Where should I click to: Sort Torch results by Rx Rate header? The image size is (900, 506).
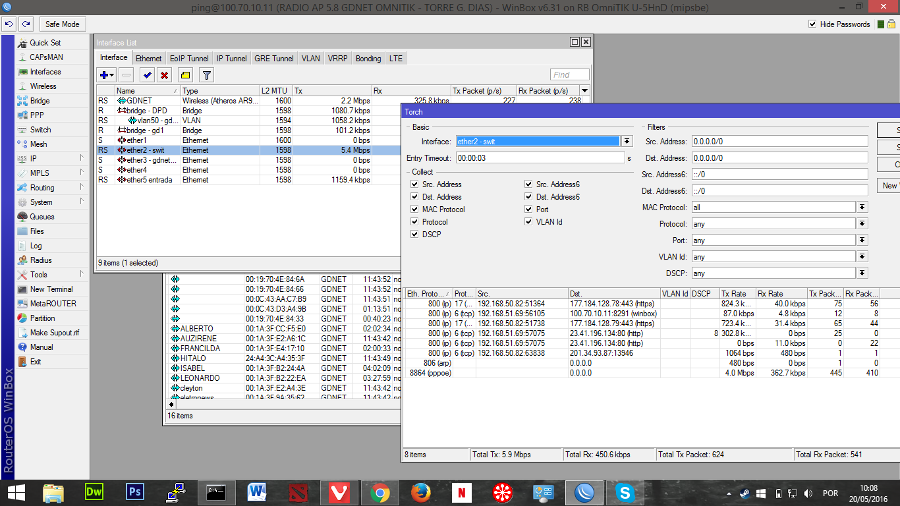(781, 294)
